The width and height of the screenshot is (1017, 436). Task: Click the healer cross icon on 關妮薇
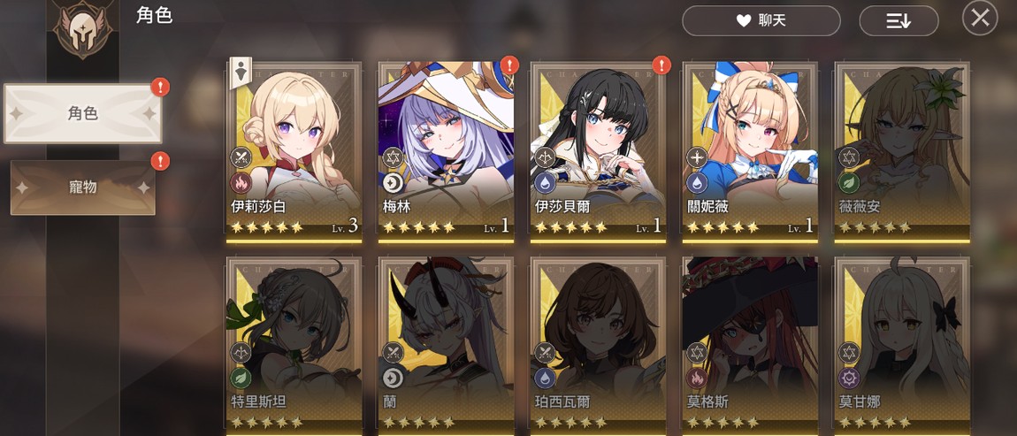coord(697,157)
